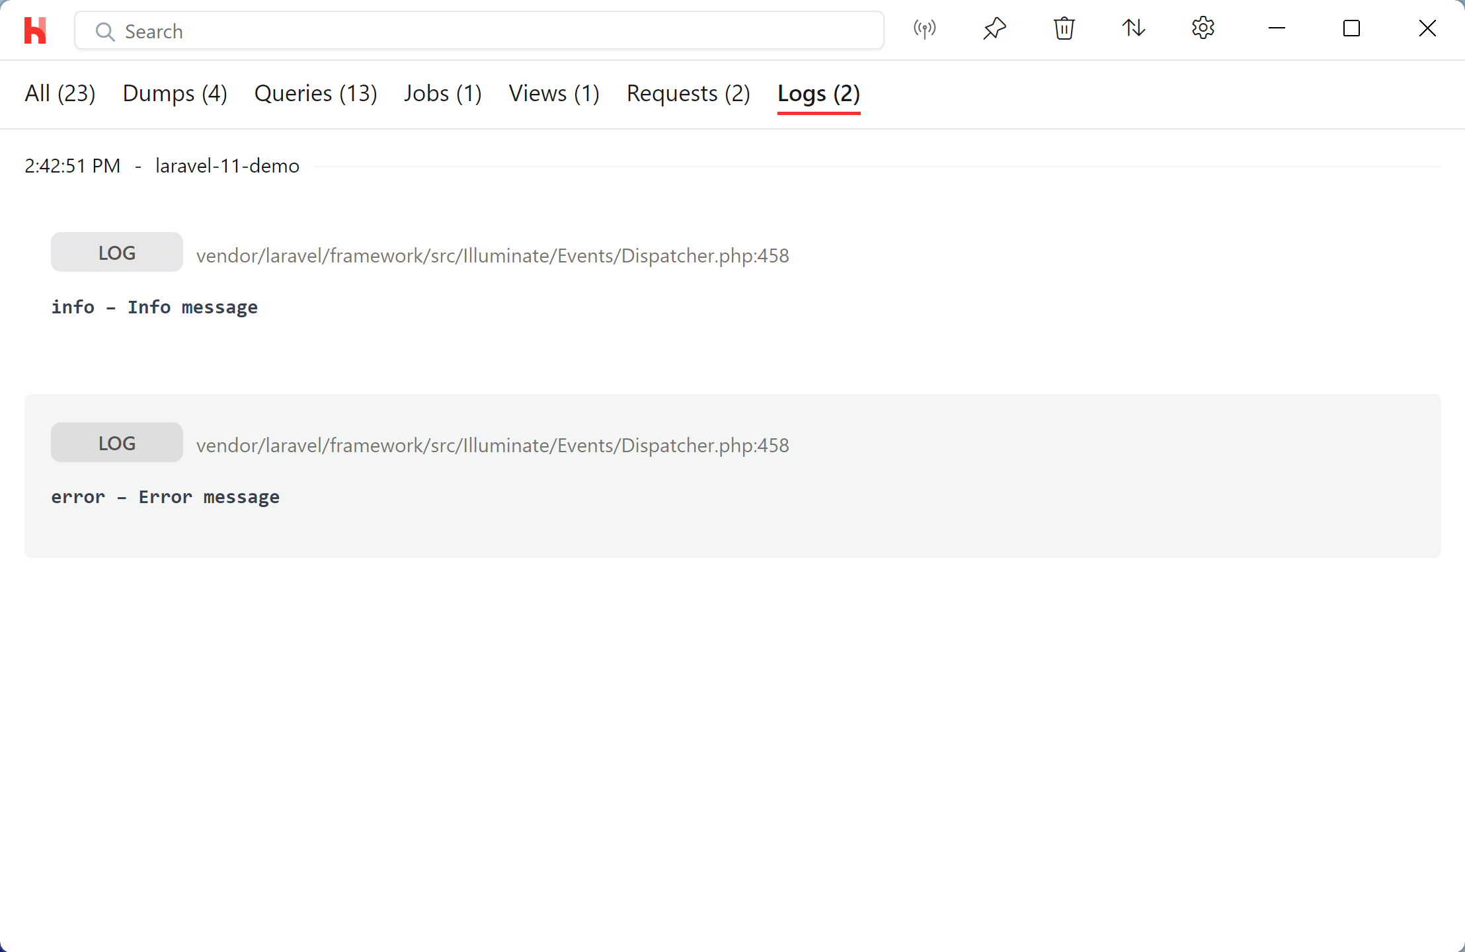Image resolution: width=1465 pixels, height=952 pixels.
Task: Go to the Requests (2) tab
Action: (688, 94)
